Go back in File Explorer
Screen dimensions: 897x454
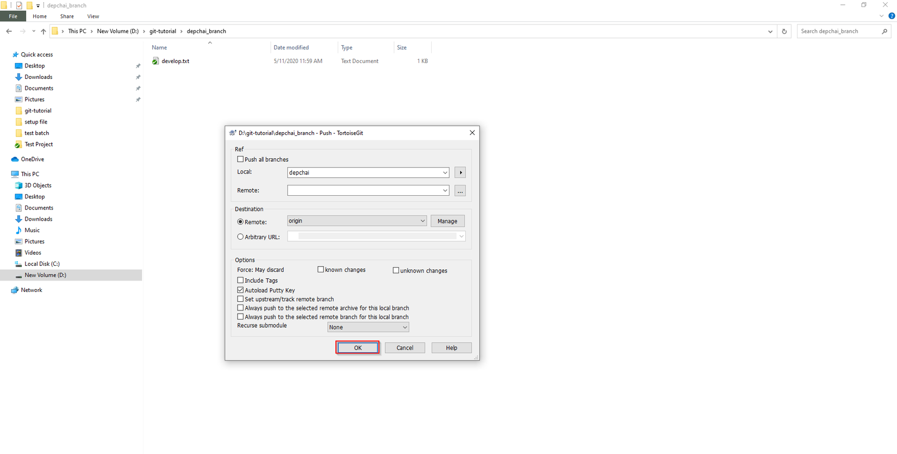click(9, 32)
